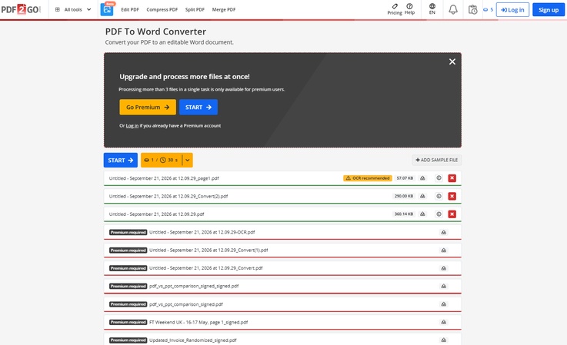The height and width of the screenshot is (345, 567).
Task: Click cloud icon on the Updated_Invoice_Randomized_signed.pdf row
Action: 444,340
